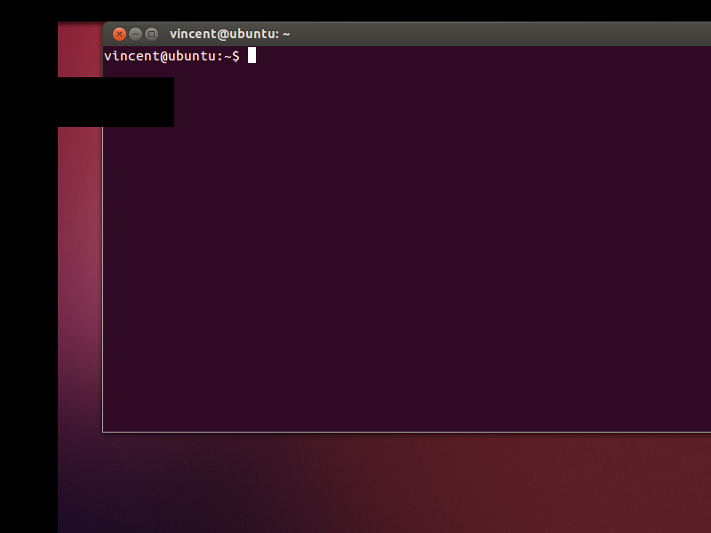Click desktop wallpaper left of the terminal
The image size is (711, 533).
point(80,266)
